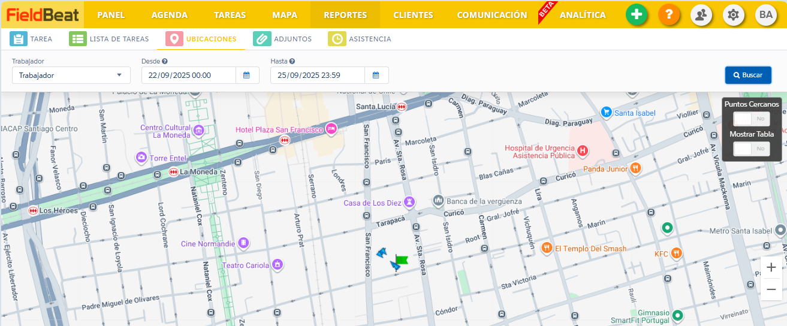Open the COMUNICACIÓN menu
Screen dimensions: 787x326
492,15
